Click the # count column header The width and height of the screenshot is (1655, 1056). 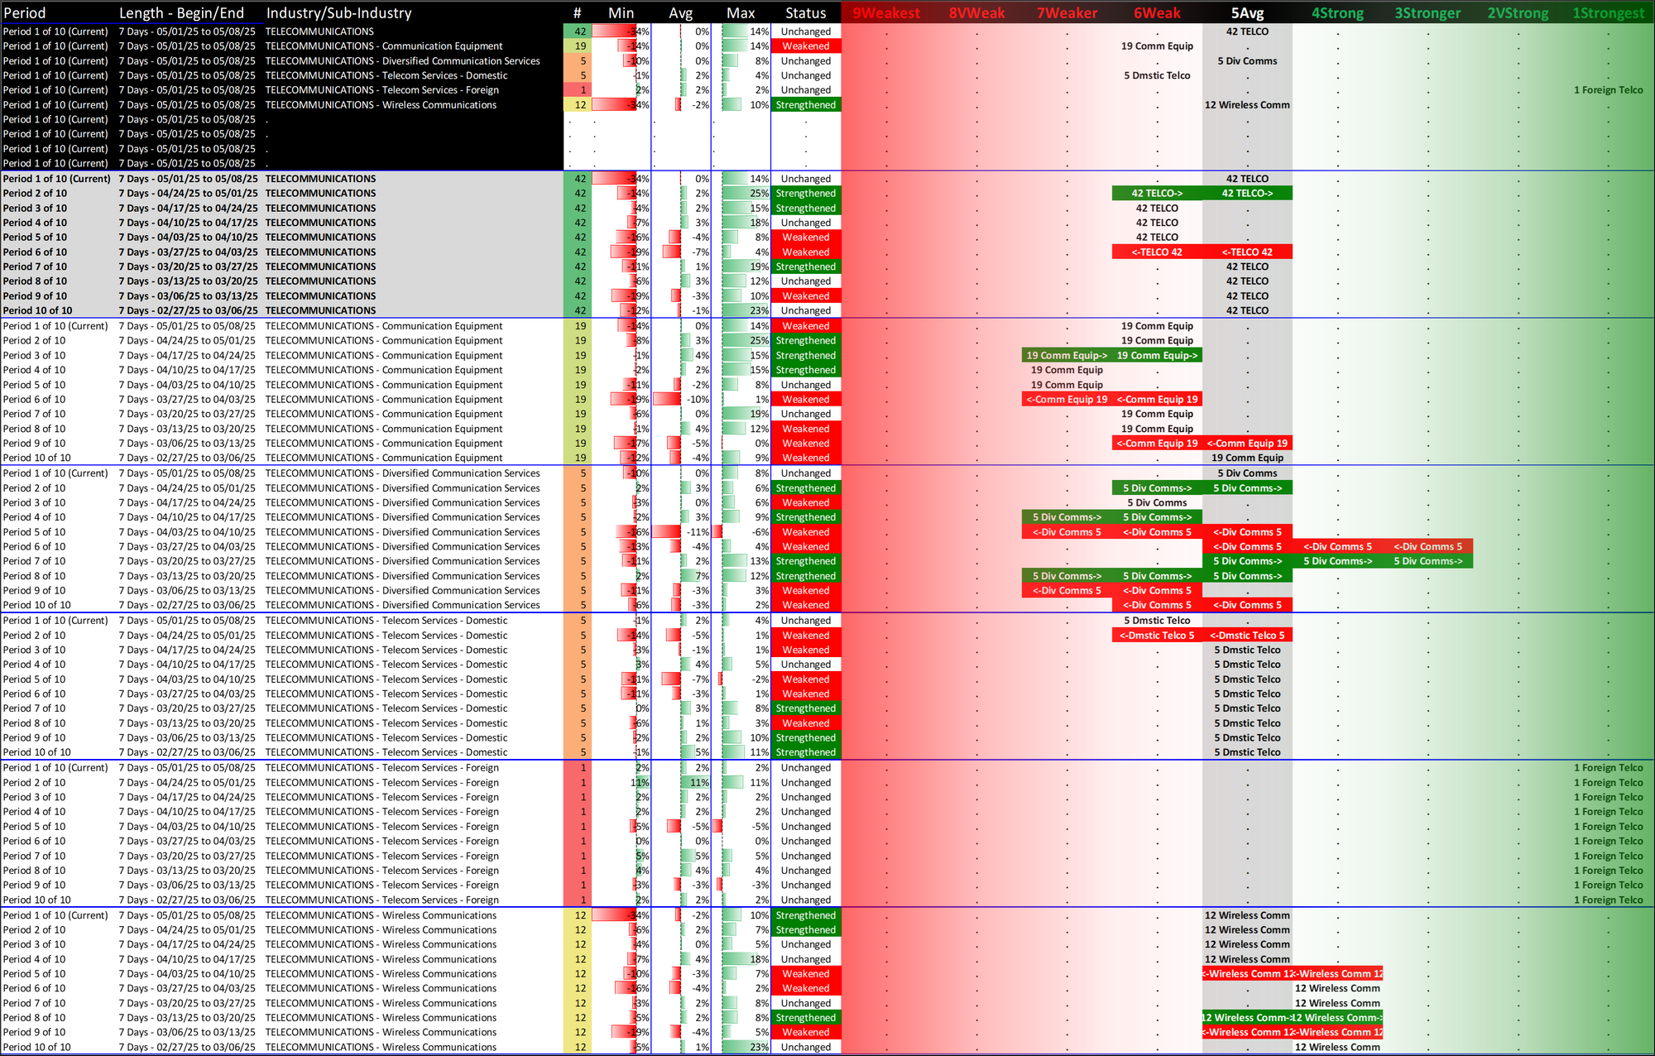point(577,13)
